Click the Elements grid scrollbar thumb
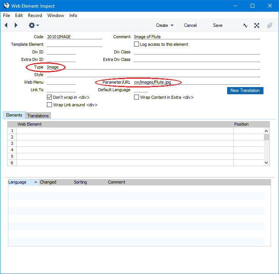Screen dimensions: 279x274 click(x=267, y=137)
